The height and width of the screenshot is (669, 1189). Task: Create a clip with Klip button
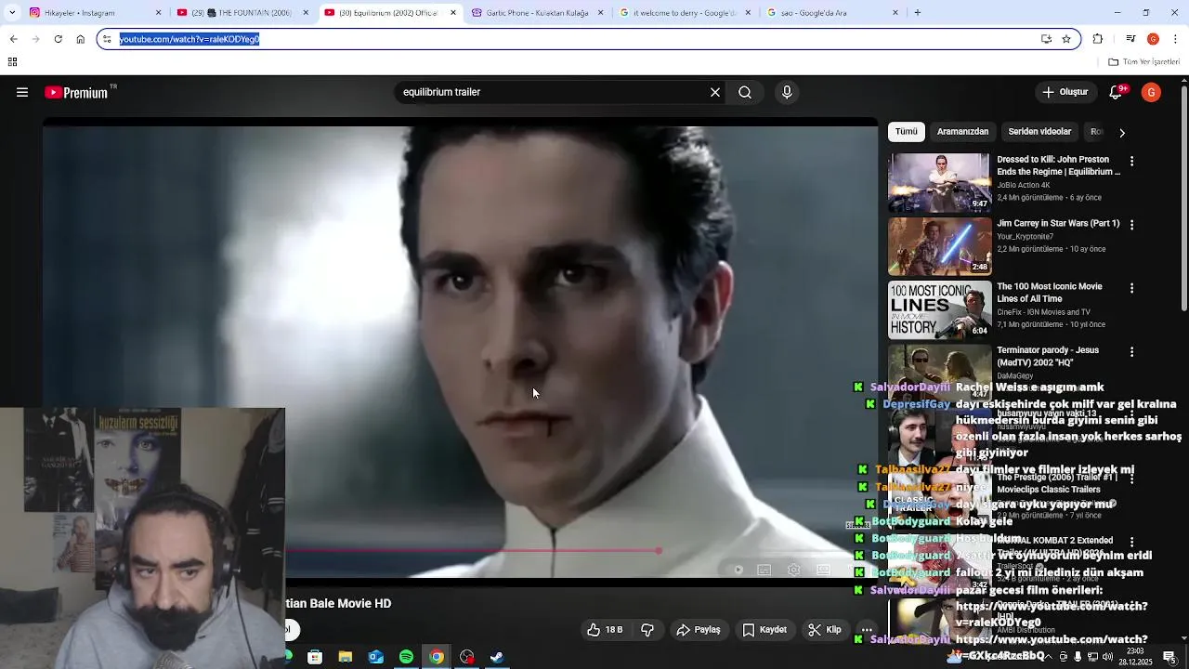825,630
